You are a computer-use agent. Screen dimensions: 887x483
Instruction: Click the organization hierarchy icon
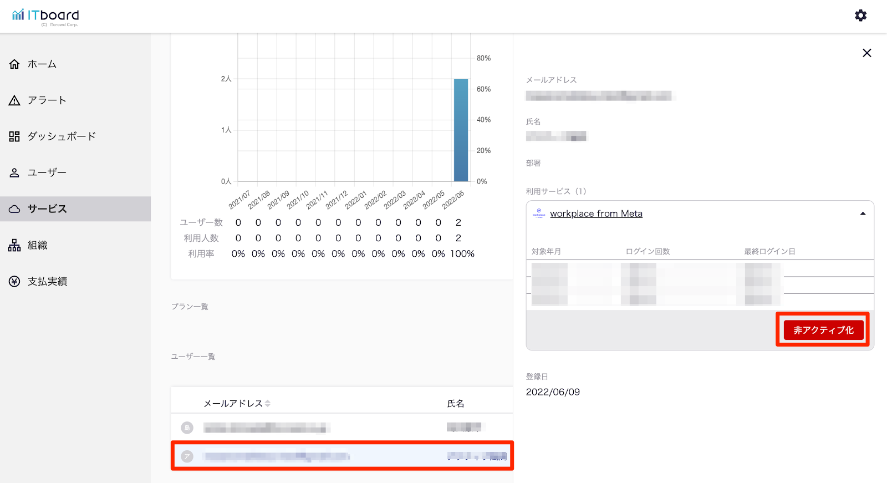pos(14,245)
